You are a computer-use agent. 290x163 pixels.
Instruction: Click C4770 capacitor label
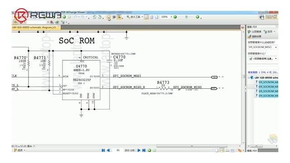[x=119, y=57]
